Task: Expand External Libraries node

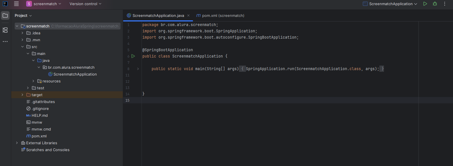Action: tap(17, 143)
